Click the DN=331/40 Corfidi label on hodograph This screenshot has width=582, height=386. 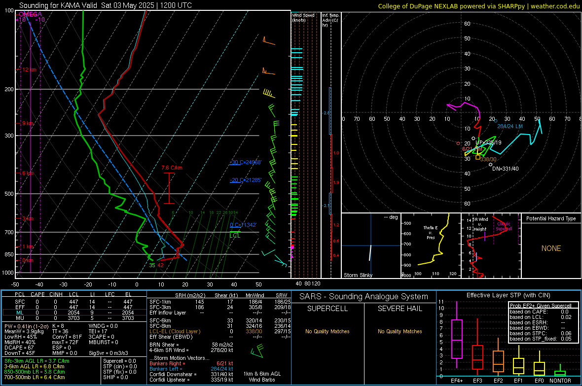pos(506,169)
